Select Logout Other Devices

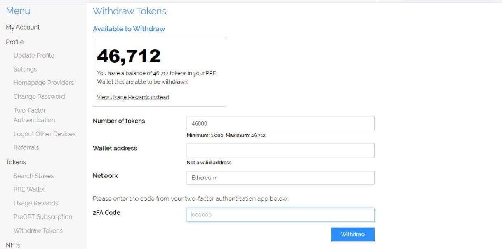pos(45,134)
